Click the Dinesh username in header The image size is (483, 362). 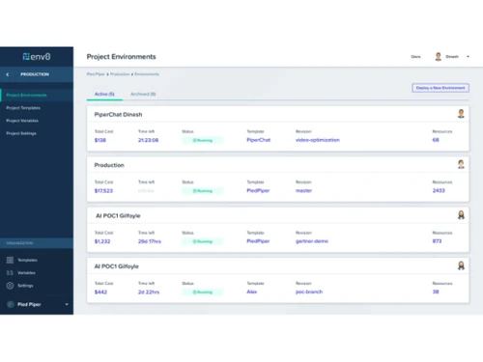click(x=452, y=57)
